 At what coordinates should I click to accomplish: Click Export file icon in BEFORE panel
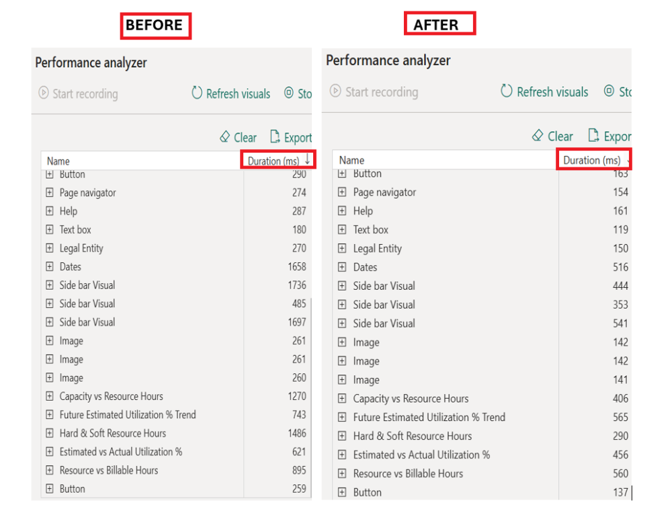[x=275, y=137]
